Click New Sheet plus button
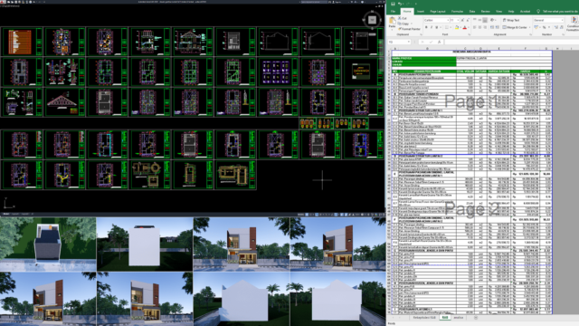The height and width of the screenshot is (326, 579). tap(476, 318)
